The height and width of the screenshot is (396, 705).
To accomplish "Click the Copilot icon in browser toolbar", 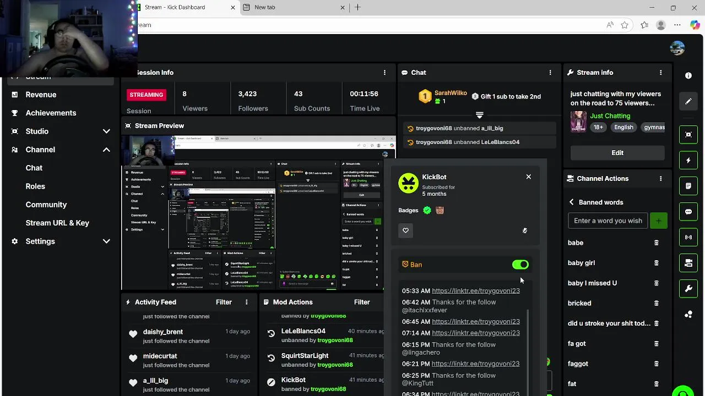I will point(695,25).
